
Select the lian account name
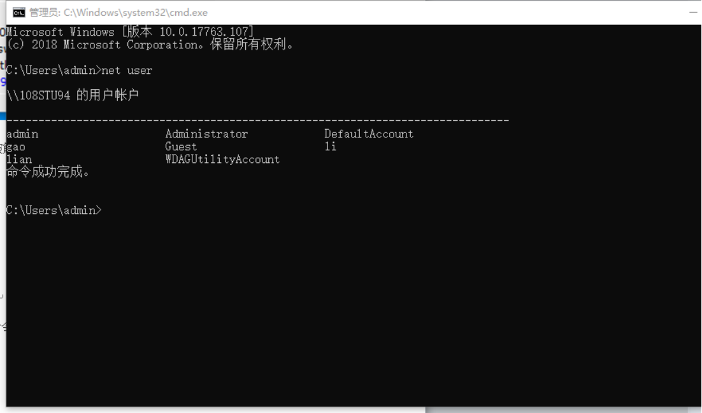point(19,159)
